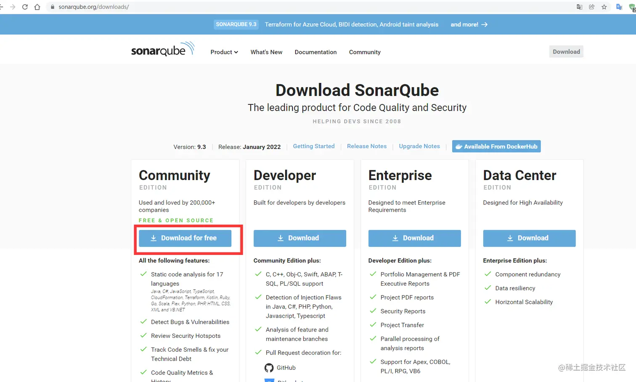Click the translate page icon in address bar
The image size is (636, 382).
coord(579,7)
